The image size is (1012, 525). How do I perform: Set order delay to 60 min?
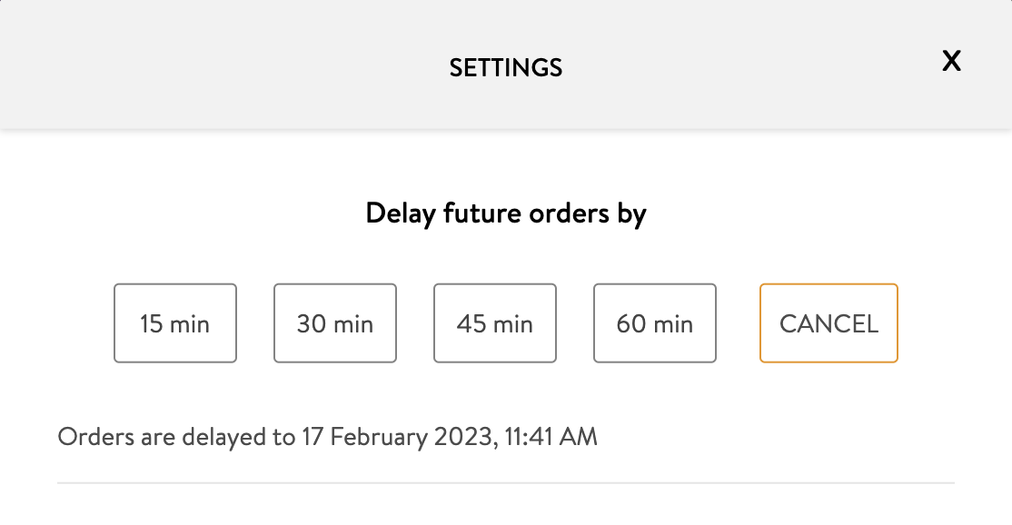click(x=655, y=323)
